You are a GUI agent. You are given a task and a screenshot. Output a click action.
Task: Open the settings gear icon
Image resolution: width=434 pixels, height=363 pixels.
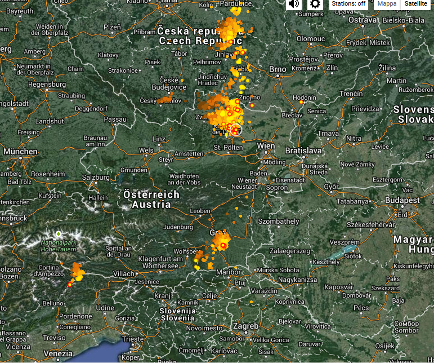click(x=315, y=4)
